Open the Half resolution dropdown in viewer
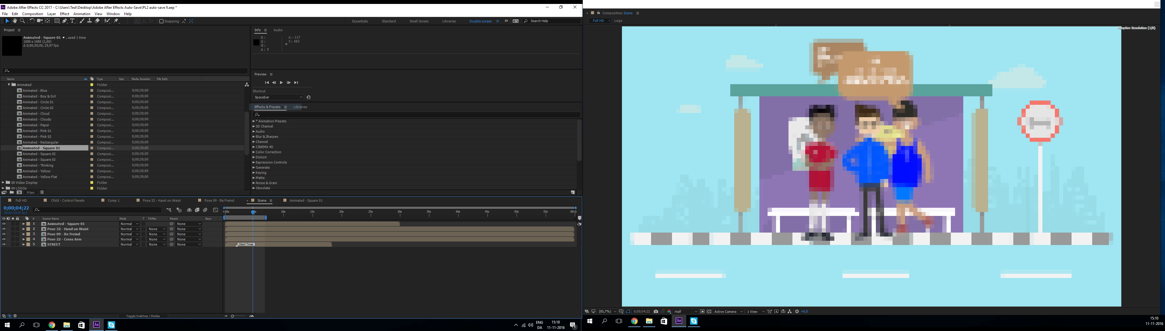This screenshot has width=1165, height=331. click(685, 312)
